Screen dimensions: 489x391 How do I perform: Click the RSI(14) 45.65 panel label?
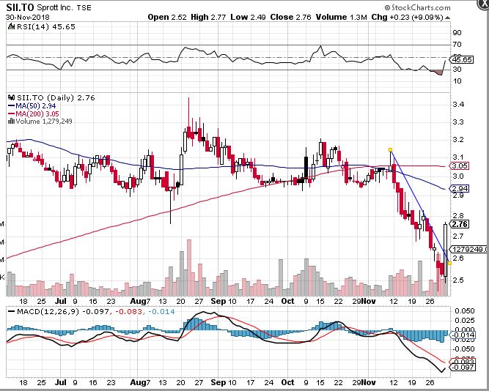pyautogui.click(x=46, y=27)
